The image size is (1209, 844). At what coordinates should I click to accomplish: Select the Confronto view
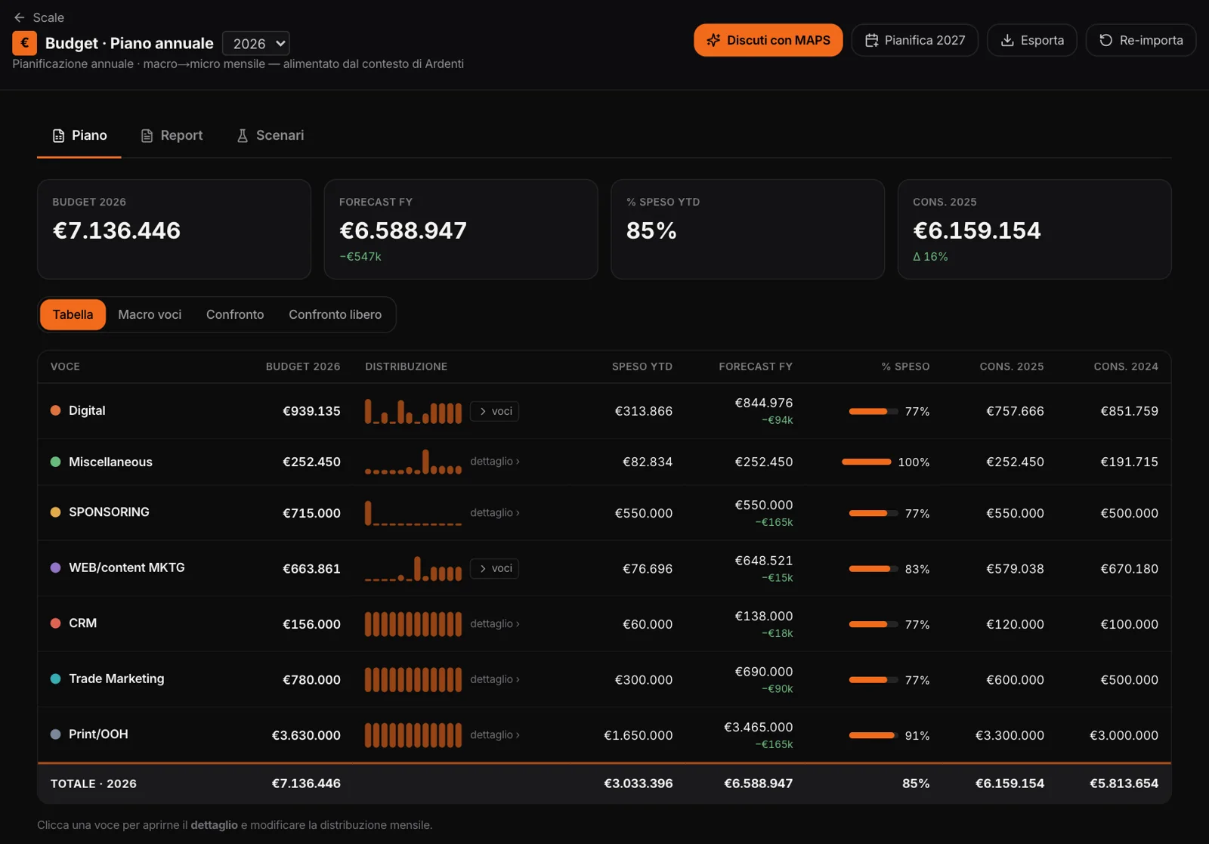[x=235, y=314]
